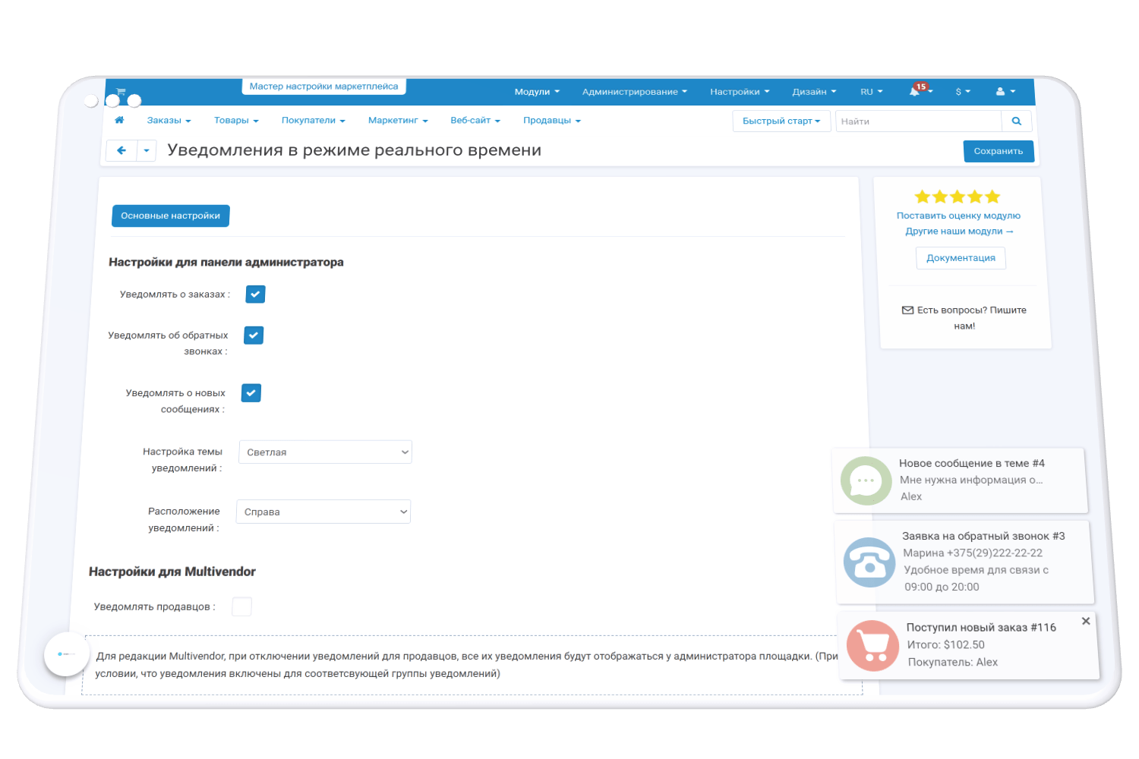Image resolution: width=1139 pixels, height=759 pixels.
Task: Open 'Веб-сайт' menu
Action: point(475,121)
